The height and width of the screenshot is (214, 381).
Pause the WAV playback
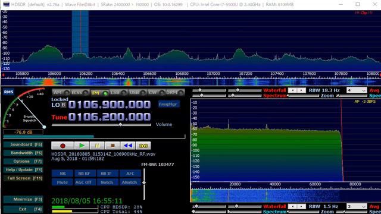click(97, 146)
